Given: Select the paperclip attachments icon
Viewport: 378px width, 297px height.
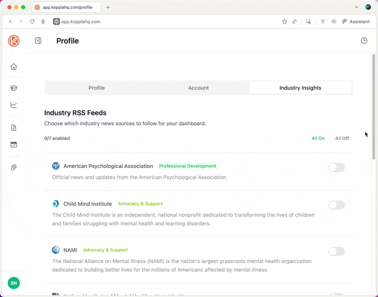Looking at the screenshot, I should click(14, 167).
